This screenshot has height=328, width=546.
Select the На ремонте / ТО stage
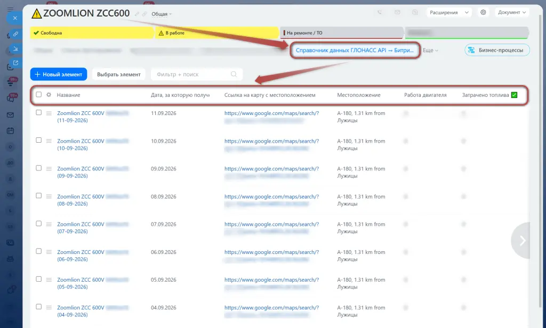[342, 32]
